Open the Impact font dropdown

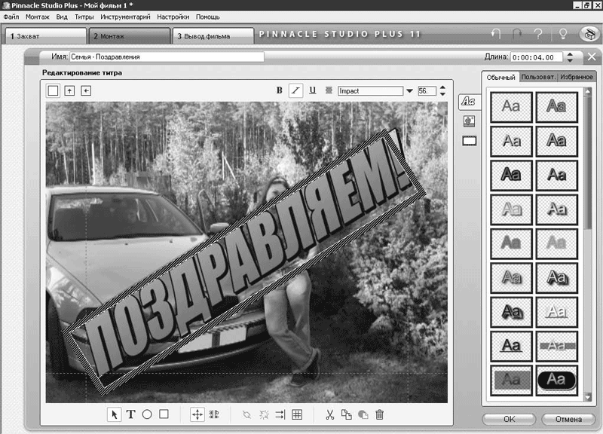(410, 91)
